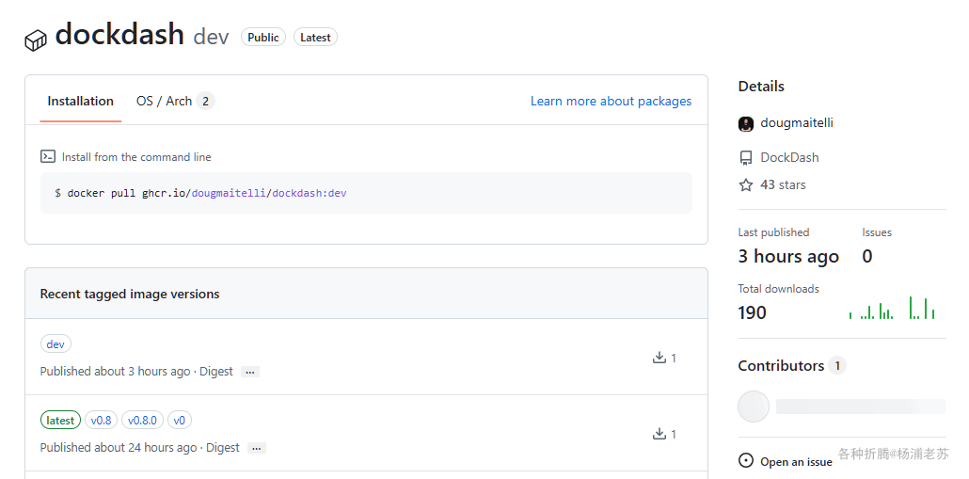Switch to the Installation tab
Screen dimensions: 969x479
click(x=80, y=101)
